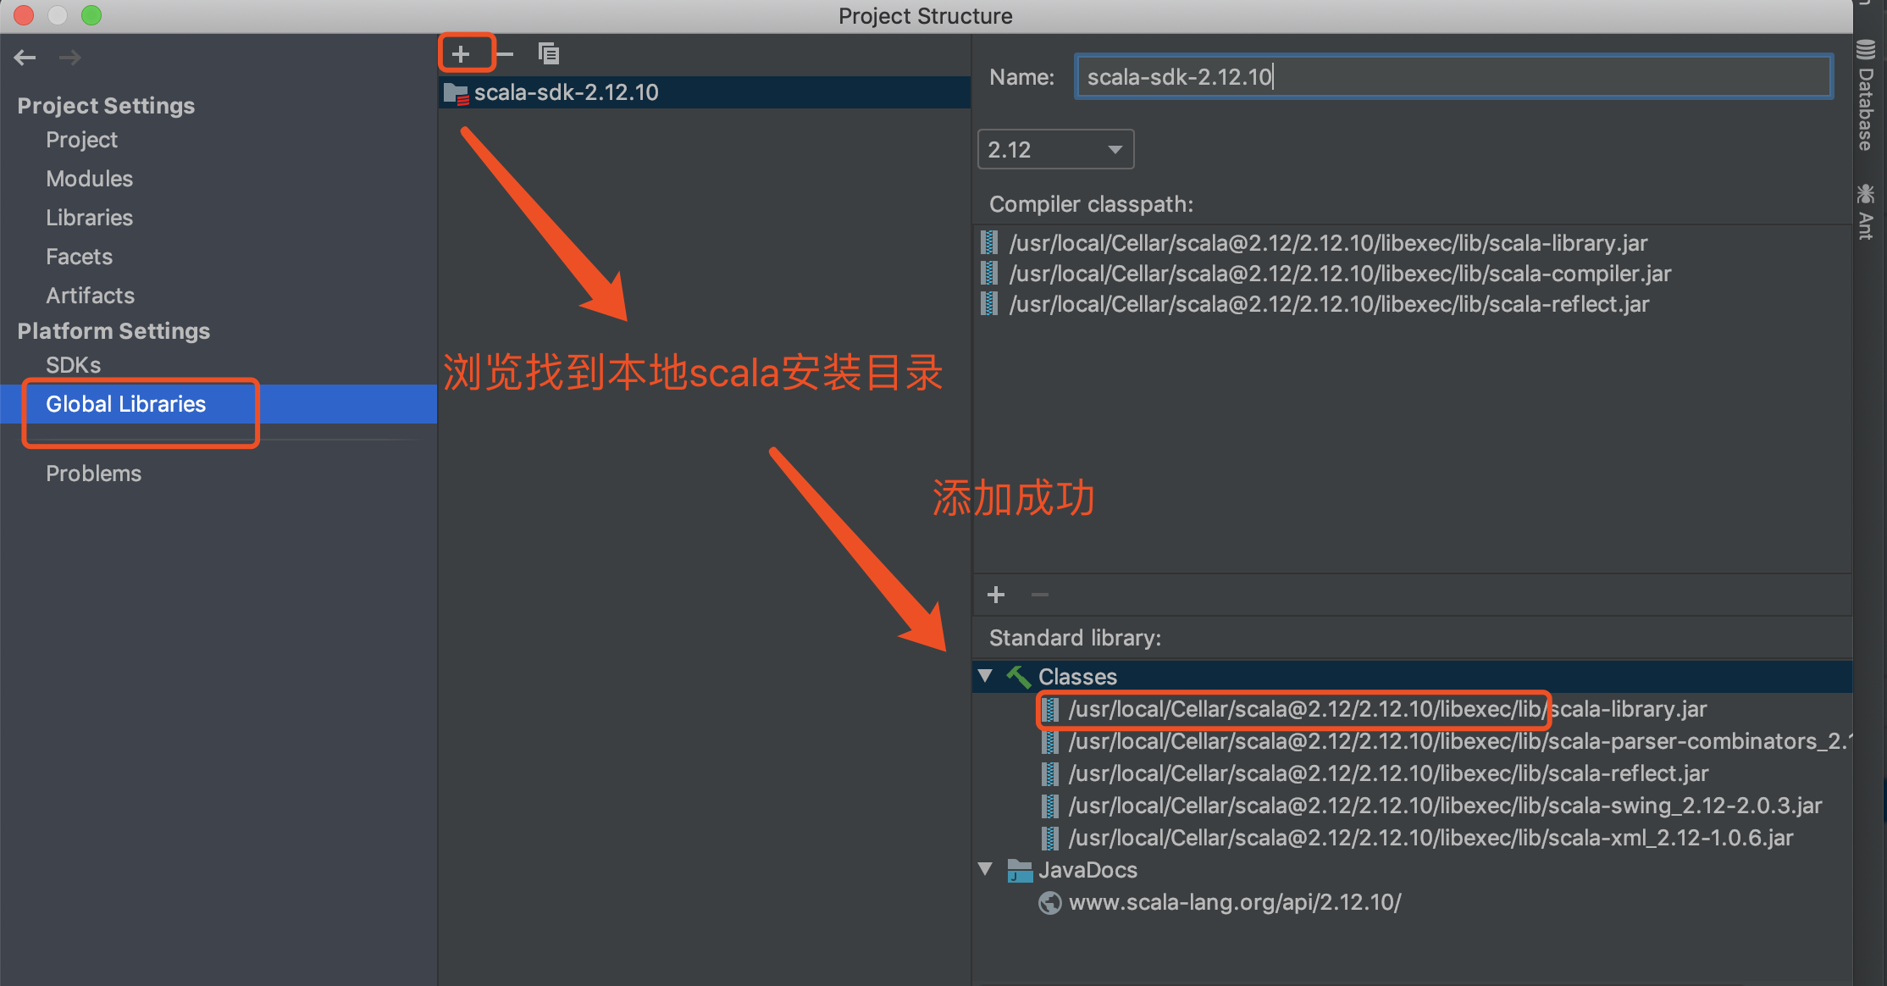
Task: Add a jar to compiler classpath
Action: point(996,595)
